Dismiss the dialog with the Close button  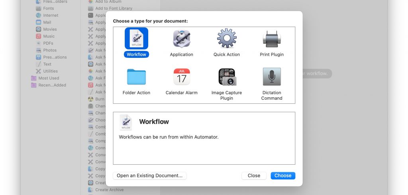tap(254, 175)
